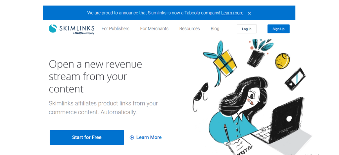Follow the banner's Learn more link
This screenshot has width=339, height=155.
pyautogui.click(x=232, y=13)
